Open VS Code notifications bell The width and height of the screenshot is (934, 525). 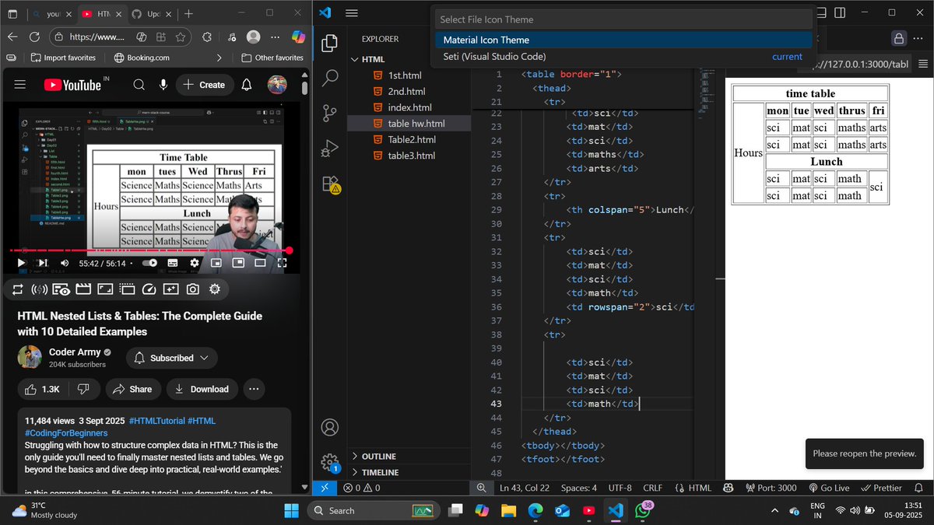click(x=918, y=488)
